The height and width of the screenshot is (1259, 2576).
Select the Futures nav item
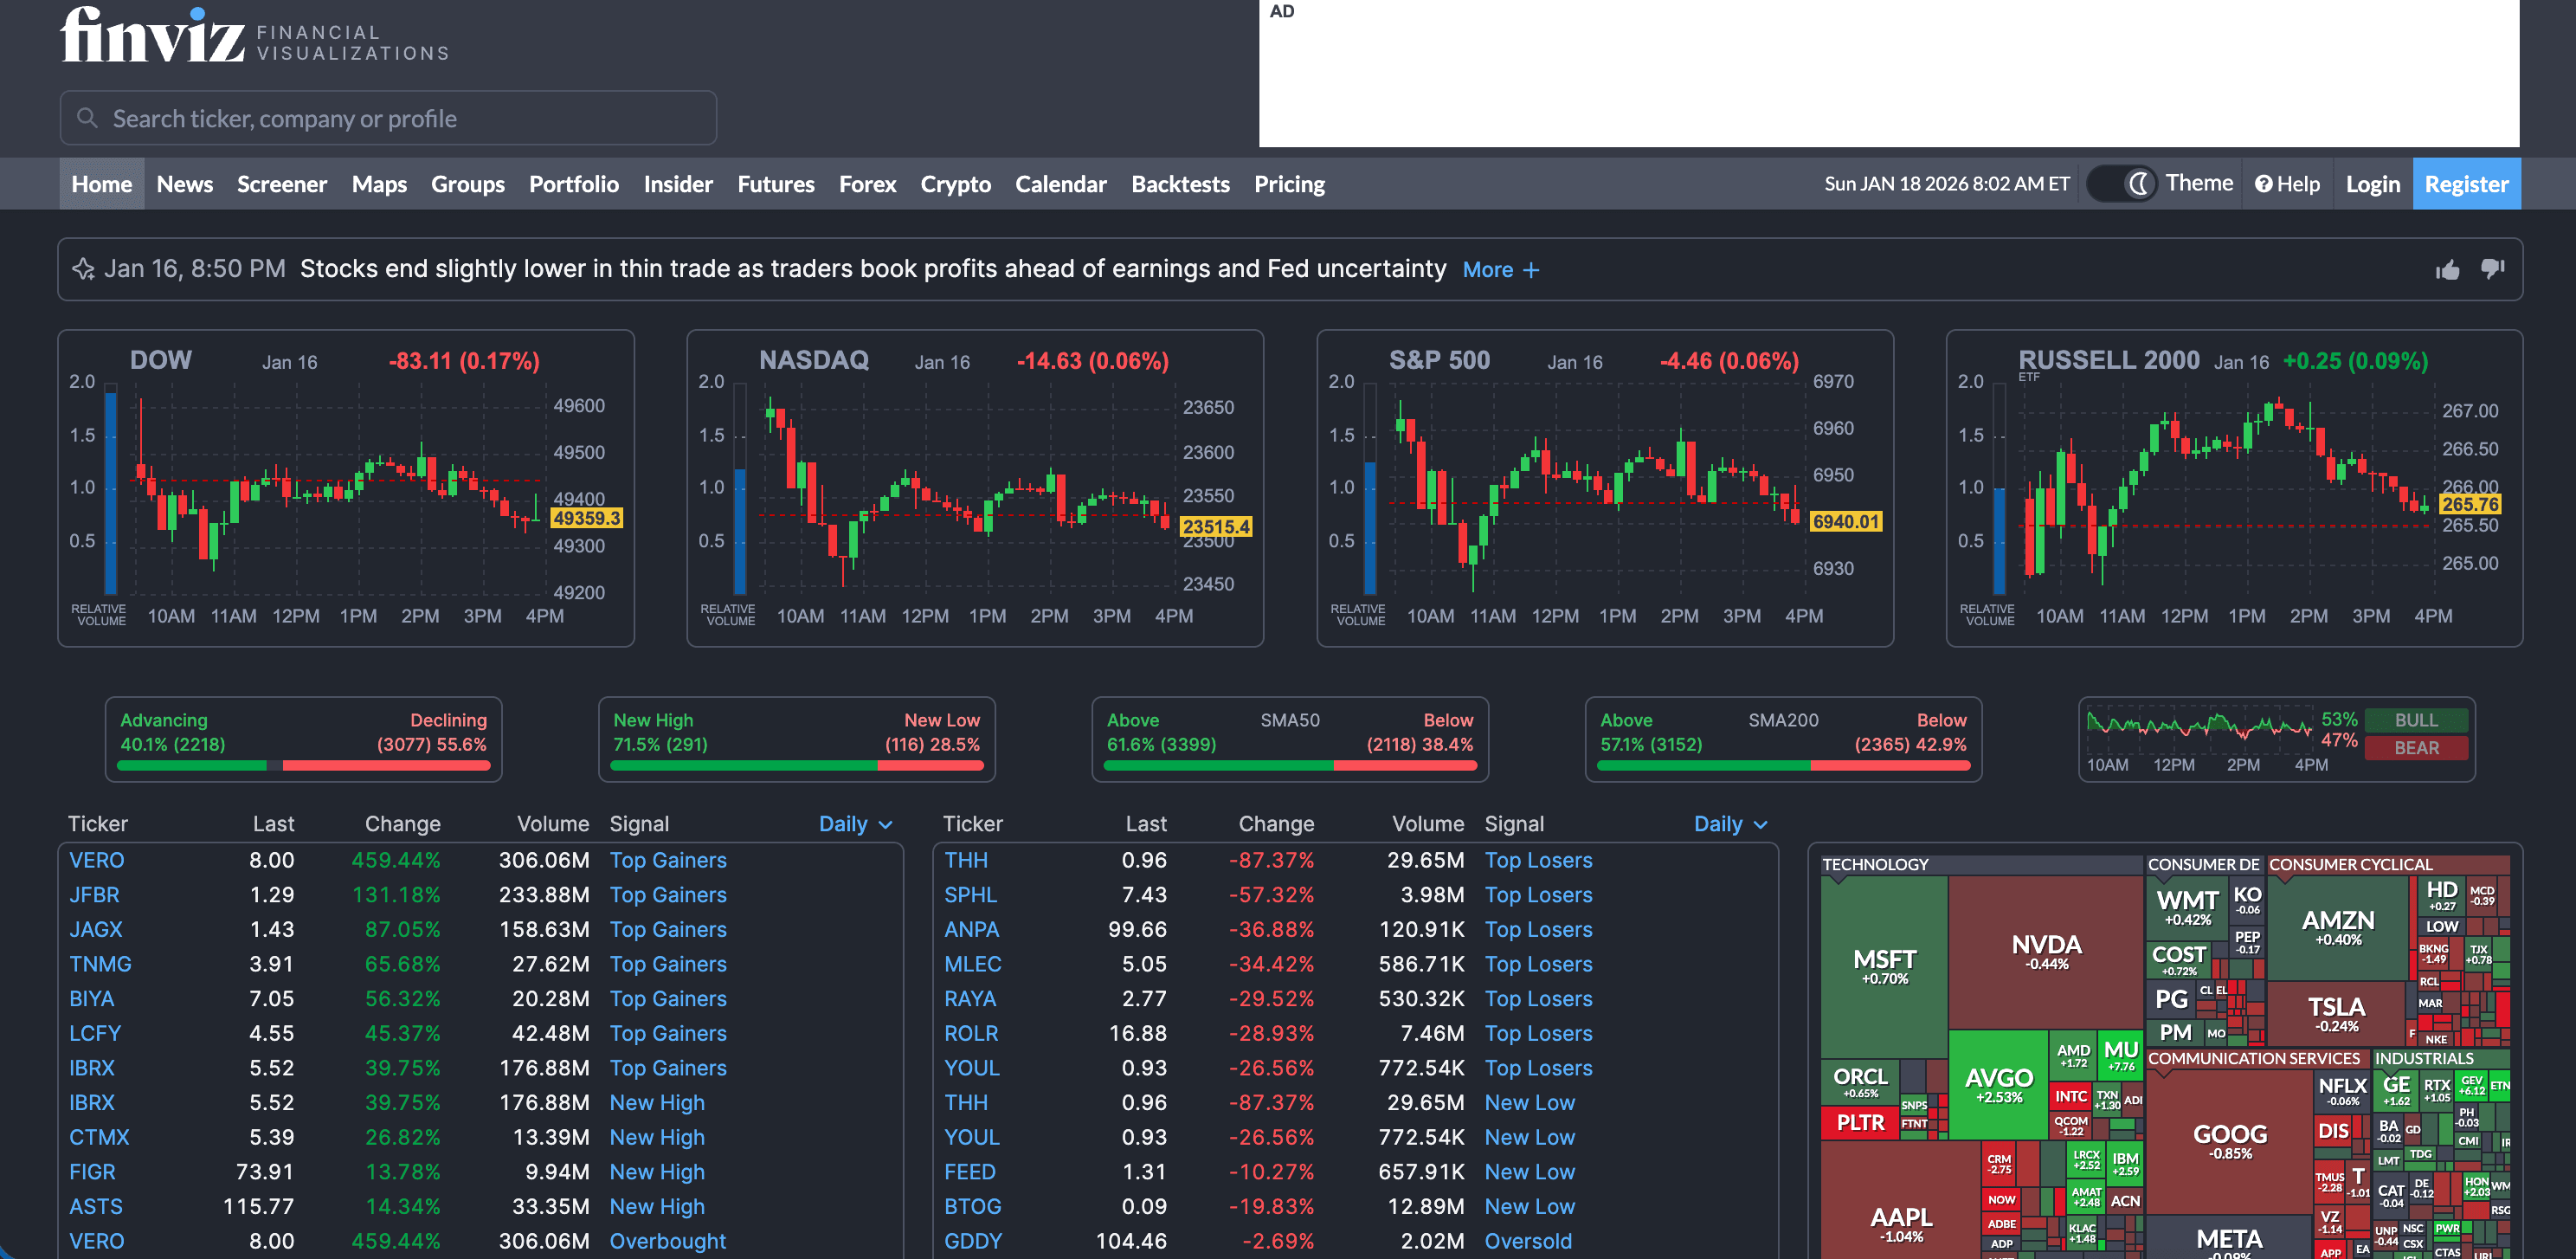click(776, 183)
